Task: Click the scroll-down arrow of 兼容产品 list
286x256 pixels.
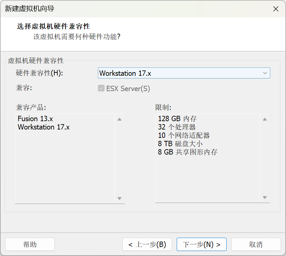Action: (119, 198)
